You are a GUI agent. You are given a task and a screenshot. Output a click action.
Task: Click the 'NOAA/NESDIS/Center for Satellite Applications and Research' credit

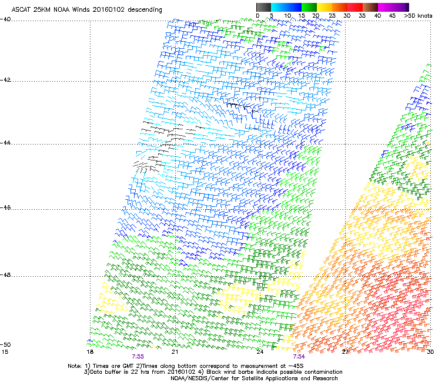click(x=254, y=378)
